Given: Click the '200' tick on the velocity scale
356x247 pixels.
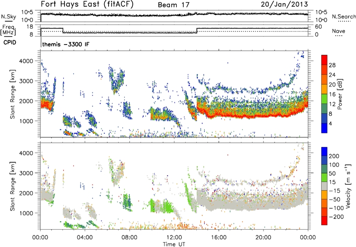Looking at the screenshot, I should [334, 156].
